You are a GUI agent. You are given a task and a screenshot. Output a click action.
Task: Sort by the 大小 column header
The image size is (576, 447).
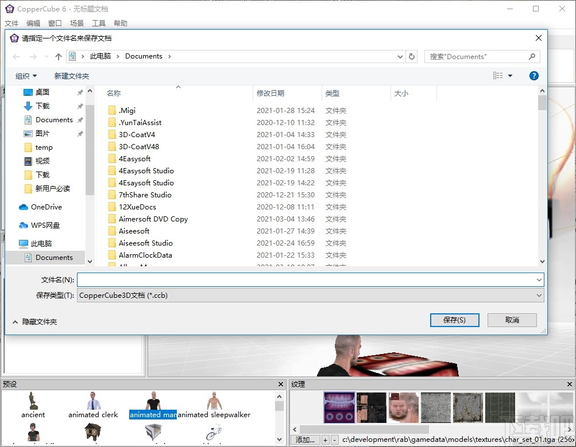(x=401, y=93)
